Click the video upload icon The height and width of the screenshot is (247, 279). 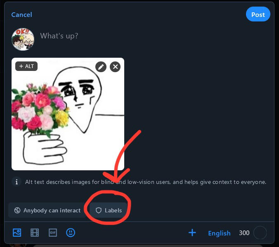(35, 233)
